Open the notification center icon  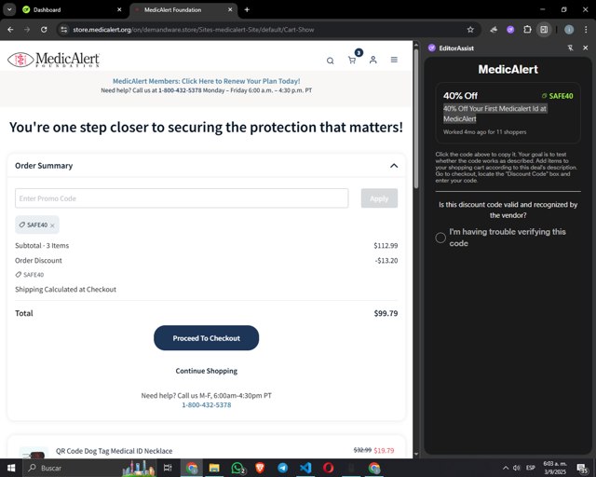click(582, 469)
